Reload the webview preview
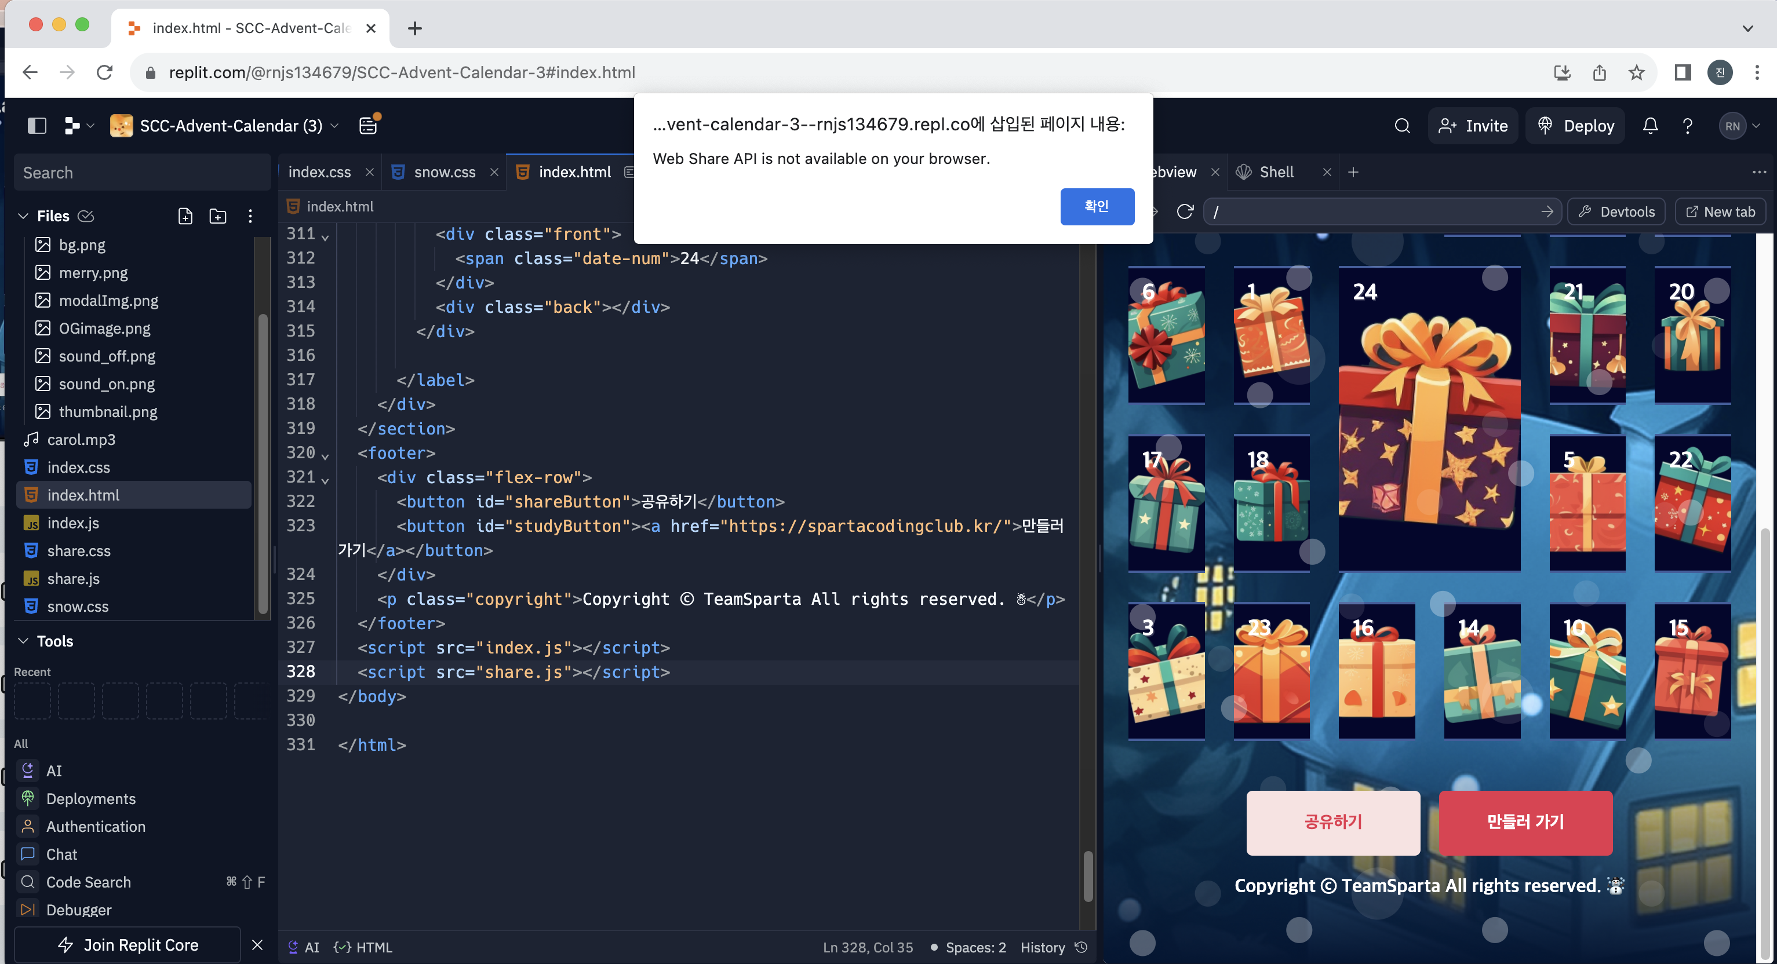The width and height of the screenshot is (1777, 964). [x=1185, y=211]
